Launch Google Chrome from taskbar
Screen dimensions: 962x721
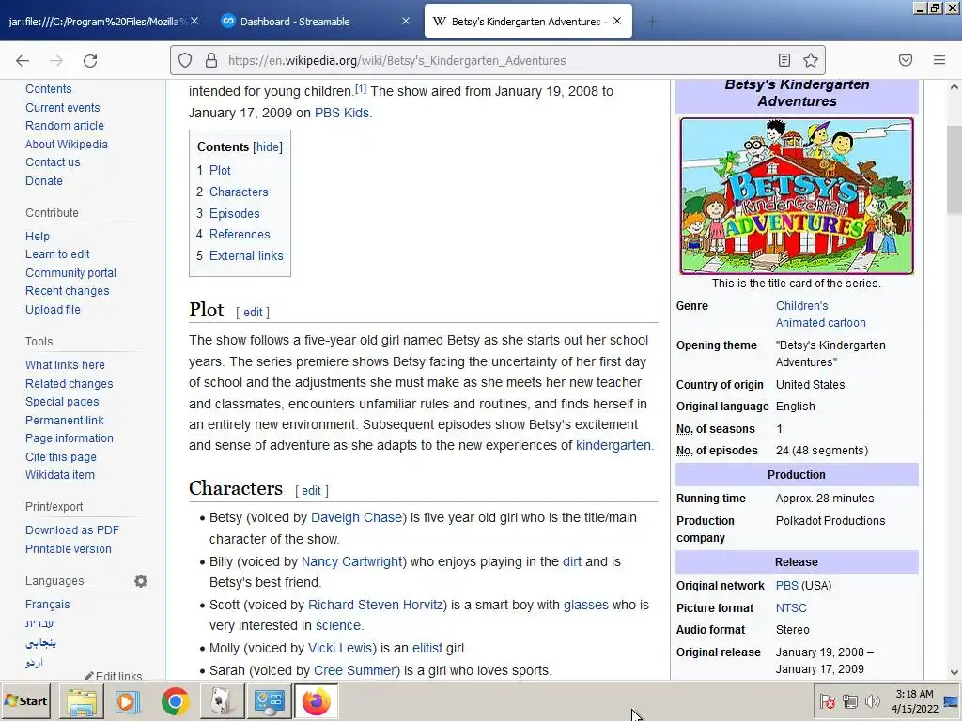tap(176, 701)
